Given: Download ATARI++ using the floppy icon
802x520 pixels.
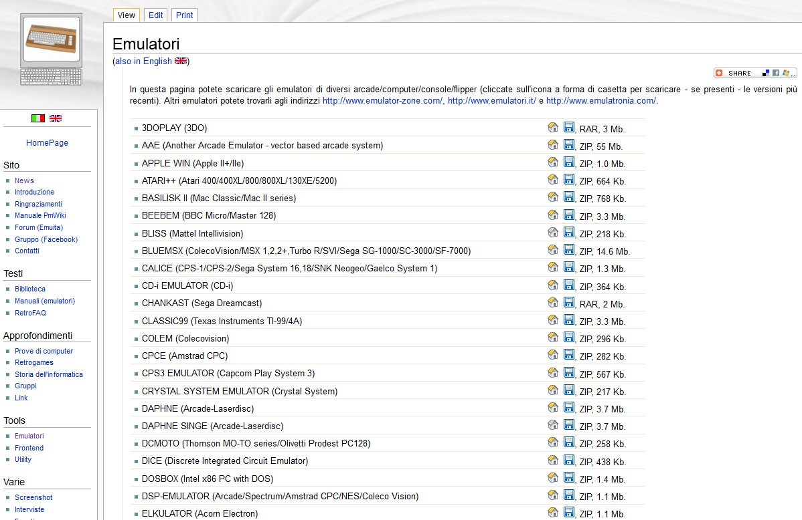Looking at the screenshot, I should [x=569, y=179].
